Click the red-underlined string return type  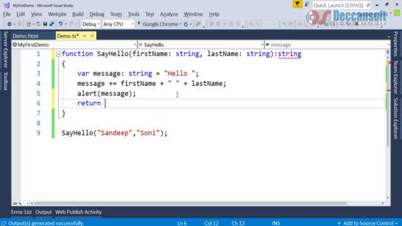point(290,54)
